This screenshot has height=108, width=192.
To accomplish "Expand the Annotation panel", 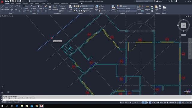I will 57,13.
